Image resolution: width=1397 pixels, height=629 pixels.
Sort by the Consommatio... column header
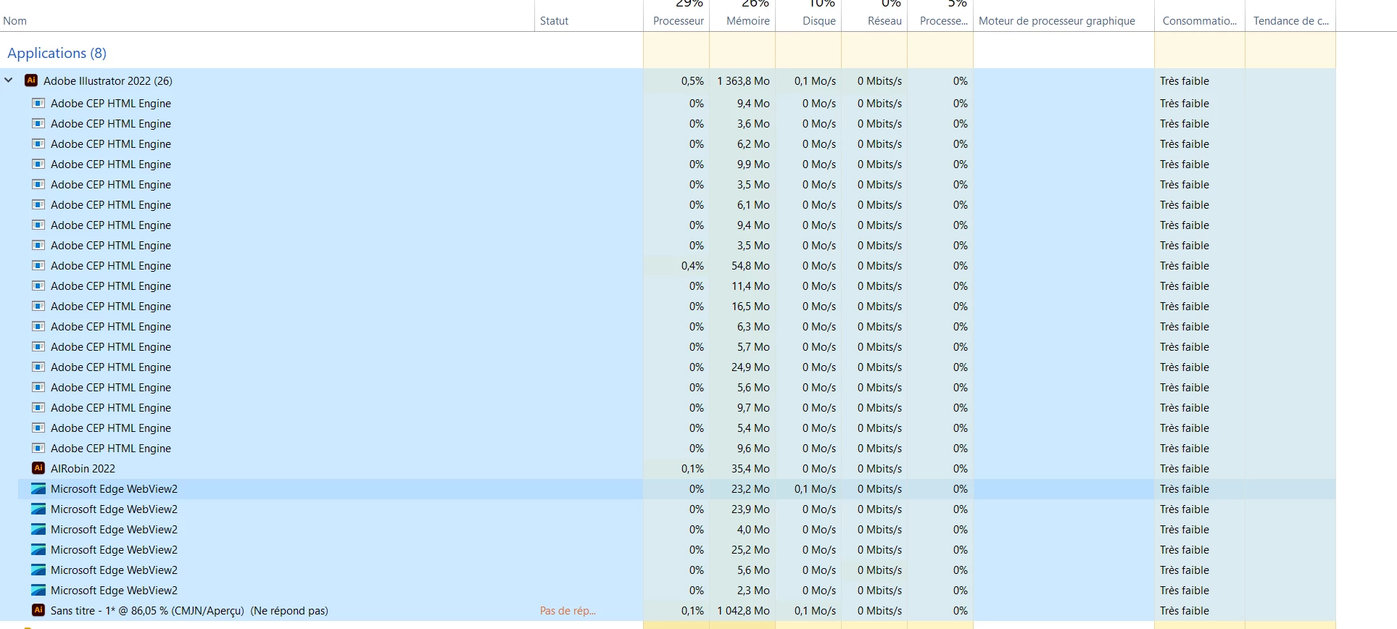pos(1200,20)
